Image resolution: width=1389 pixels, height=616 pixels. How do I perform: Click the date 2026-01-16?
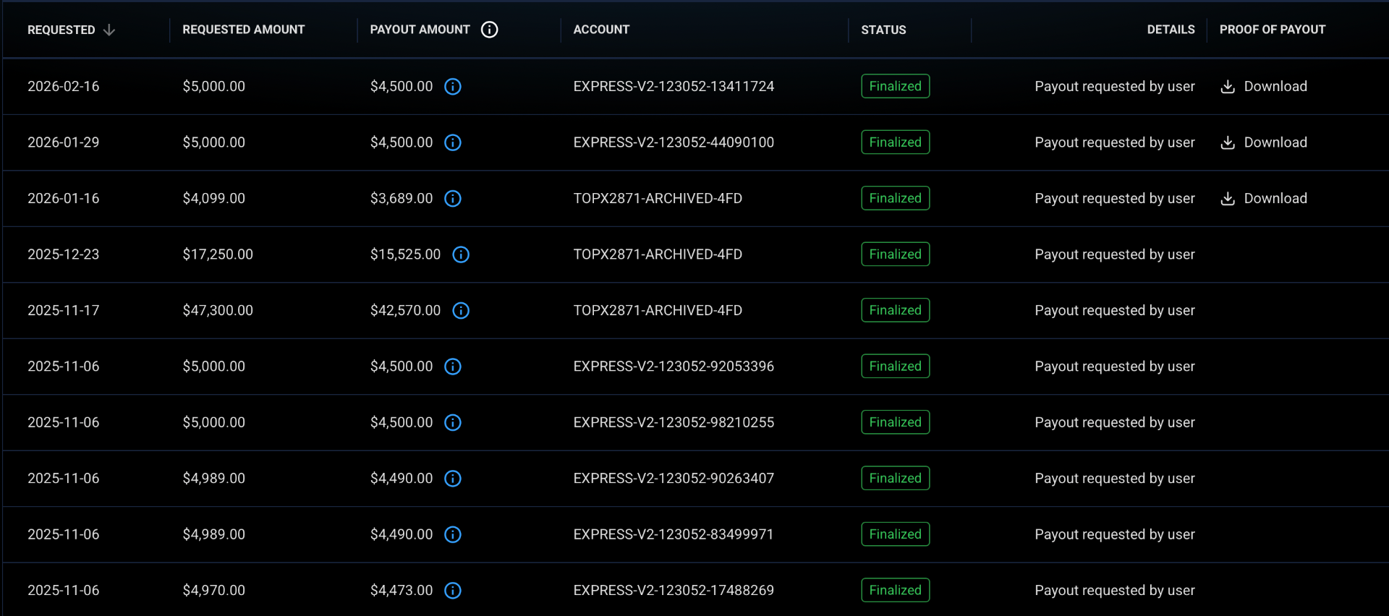pyautogui.click(x=64, y=199)
